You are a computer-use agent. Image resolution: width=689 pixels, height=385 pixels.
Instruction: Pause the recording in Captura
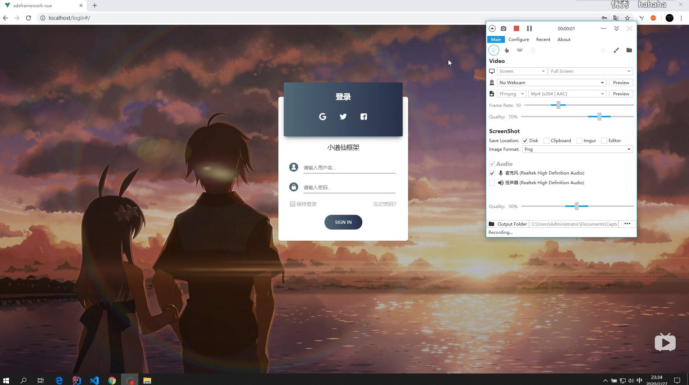point(529,28)
